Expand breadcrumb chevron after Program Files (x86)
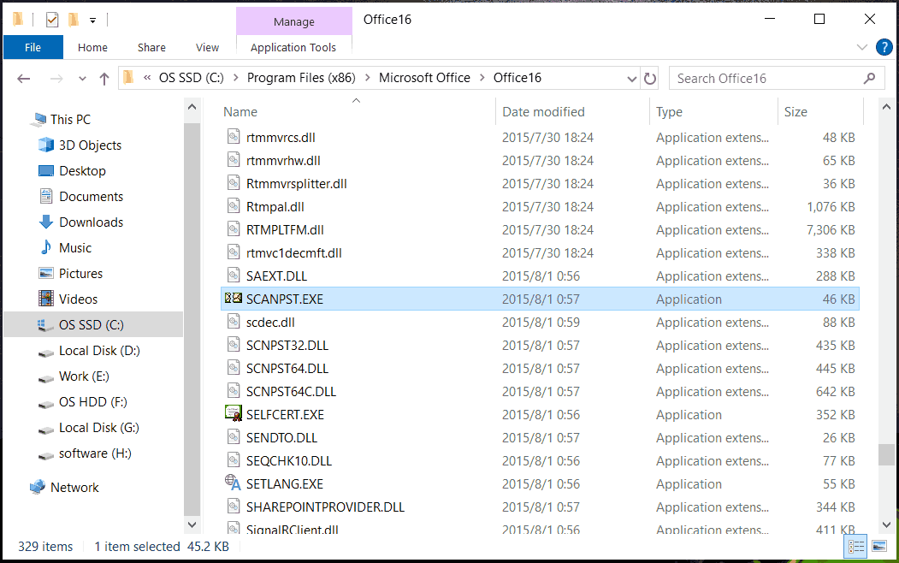This screenshot has height=563, width=899. click(x=367, y=78)
